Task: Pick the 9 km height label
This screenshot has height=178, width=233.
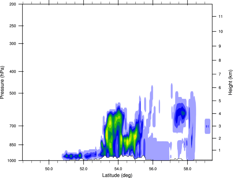Action: coord(220,46)
